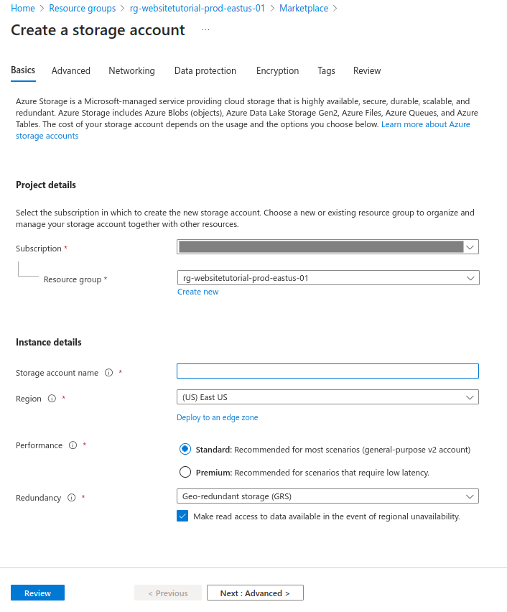This screenshot has height=612, width=507.
Task: Click the Create new resource group link
Action: (198, 292)
